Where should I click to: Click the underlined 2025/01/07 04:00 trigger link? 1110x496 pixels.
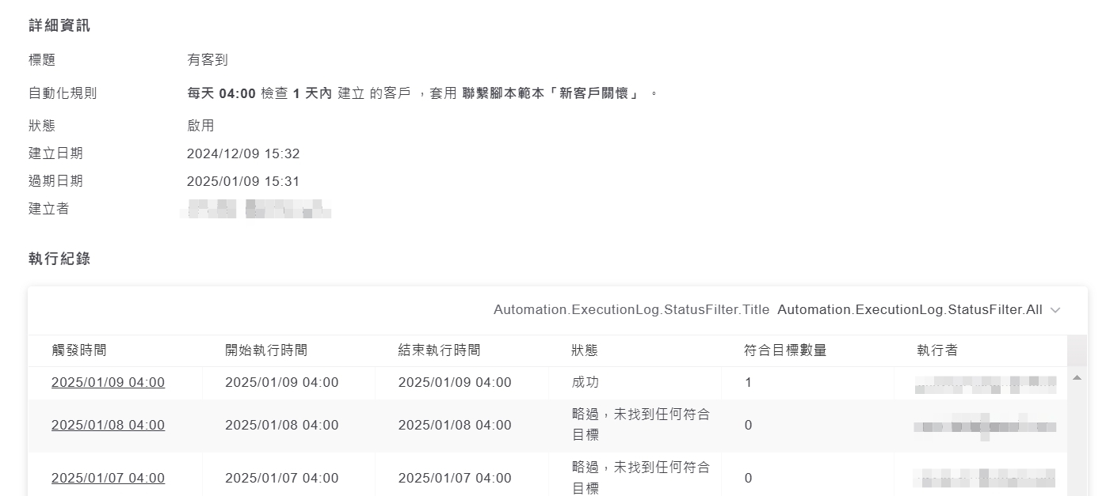(x=108, y=479)
